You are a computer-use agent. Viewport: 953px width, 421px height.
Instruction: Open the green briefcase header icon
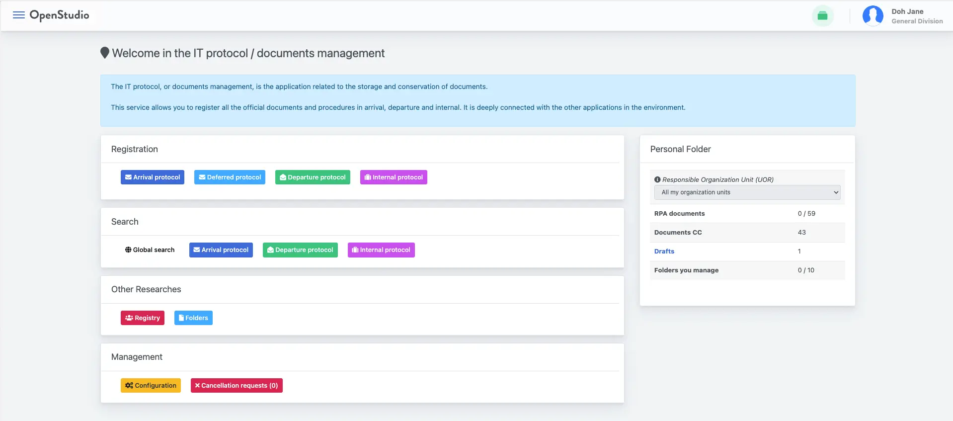point(822,16)
